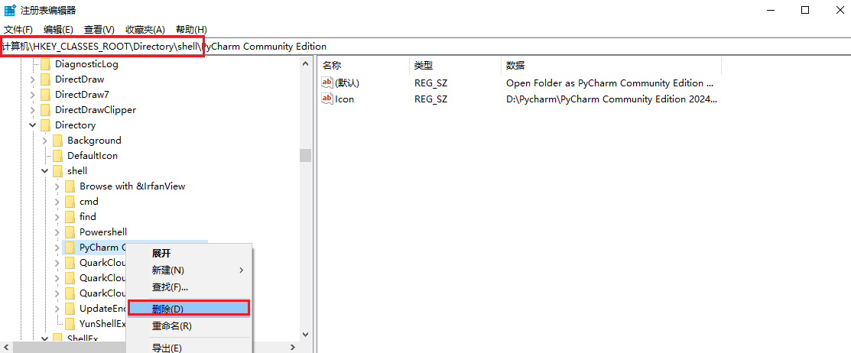This screenshot has height=353, width=851.
Task: Click the cmd key folder icon
Action: pyautogui.click(x=70, y=202)
